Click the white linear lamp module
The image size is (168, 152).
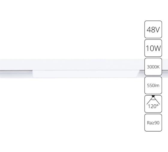86,74
